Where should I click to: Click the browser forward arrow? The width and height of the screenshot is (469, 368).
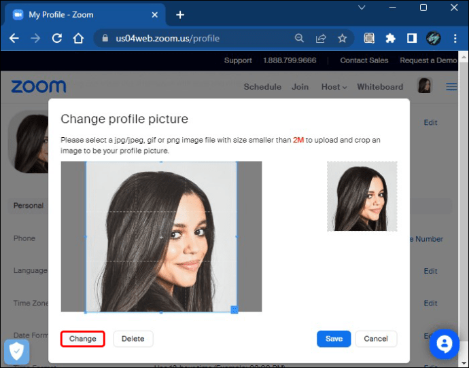[x=35, y=38]
